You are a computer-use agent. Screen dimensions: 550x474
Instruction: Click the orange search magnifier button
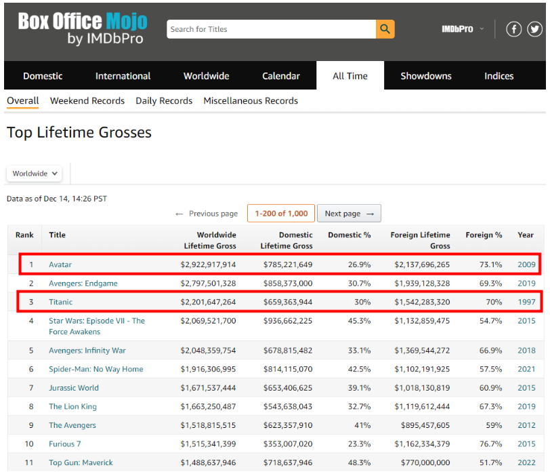coord(385,29)
